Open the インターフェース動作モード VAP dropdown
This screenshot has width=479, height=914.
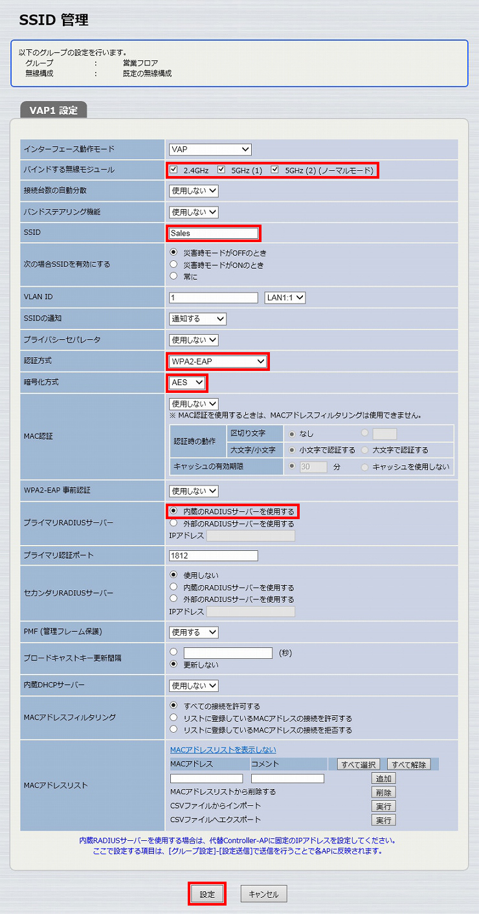pyautogui.click(x=210, y=150)
